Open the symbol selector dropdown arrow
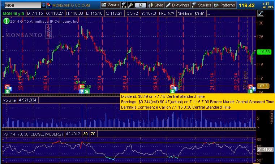275x164 pixels. point(43,5)
